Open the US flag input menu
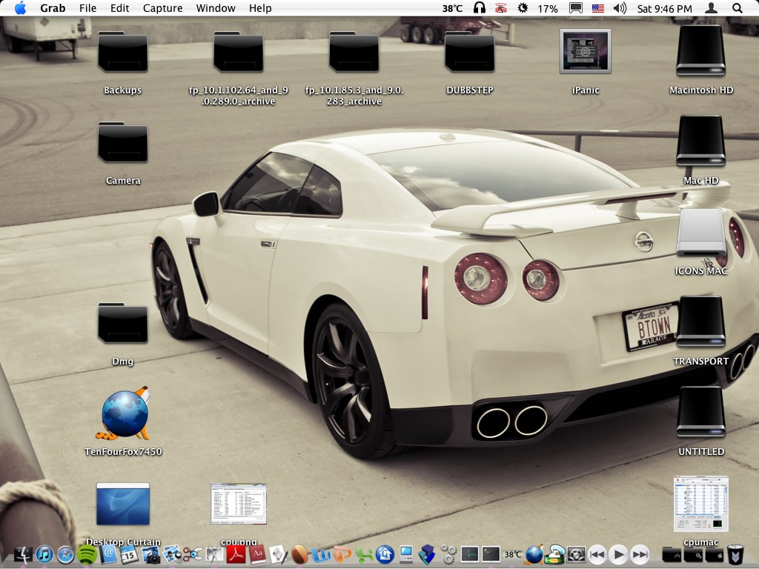 (x=598, y=8)
